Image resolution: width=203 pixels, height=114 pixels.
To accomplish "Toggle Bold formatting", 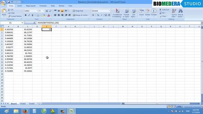I will pyautogui.click(x=26, y=15).
